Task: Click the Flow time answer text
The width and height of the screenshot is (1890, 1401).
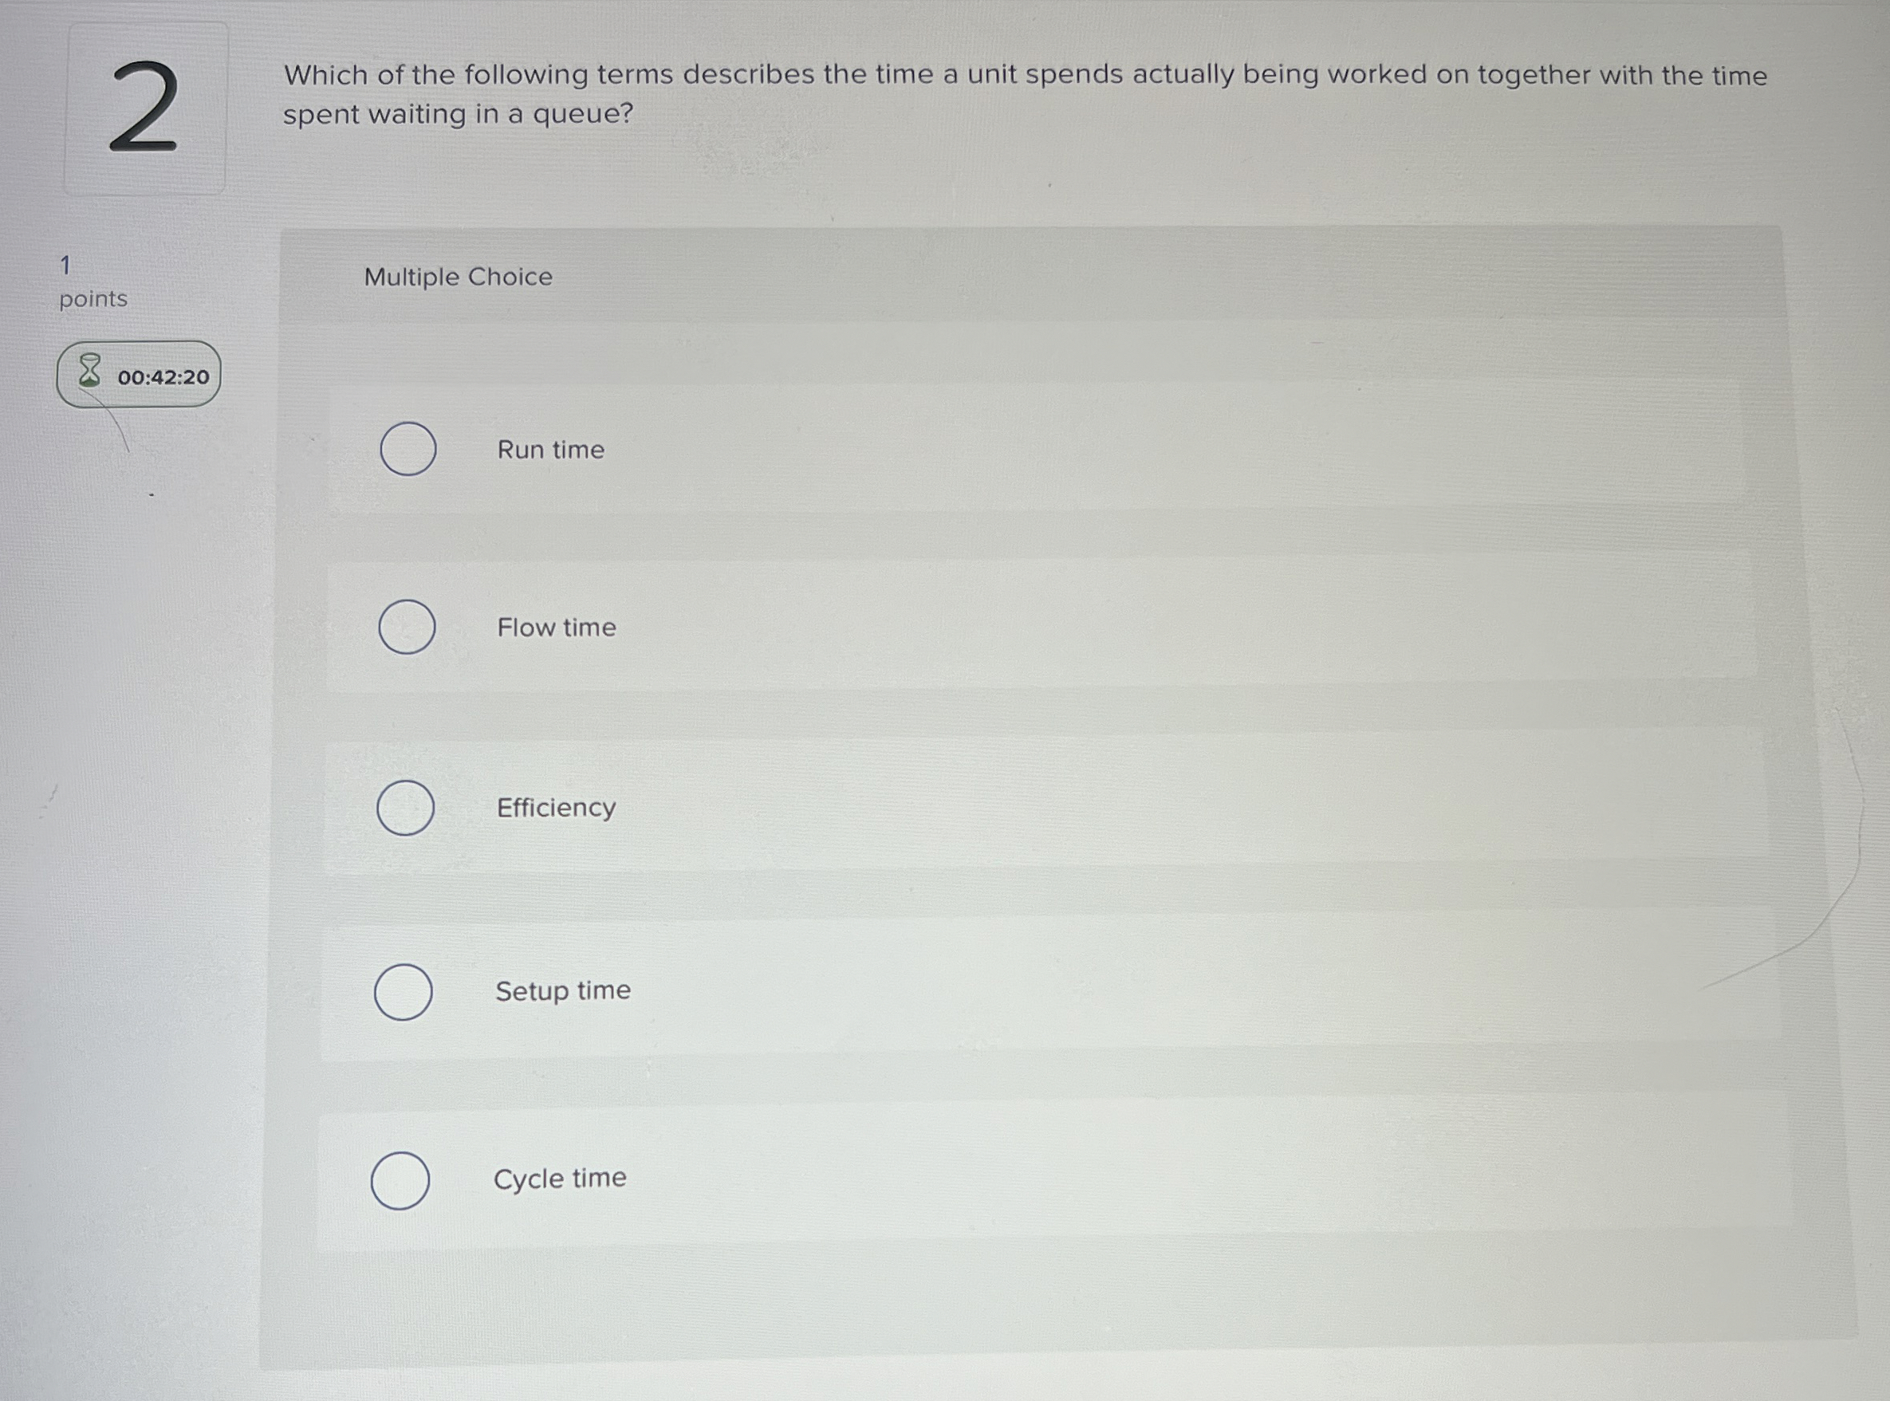Action: 556,628
